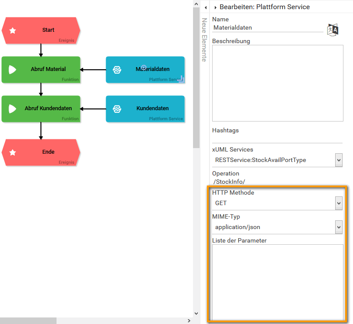
Task: Collapse the Bearbeiten panel with left arrow
Action: pyautogui.click(x=205, y=7)
